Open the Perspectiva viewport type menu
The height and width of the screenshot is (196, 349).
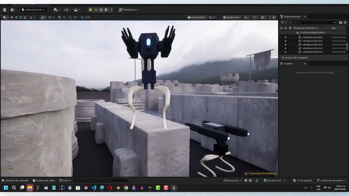point(197,17)
